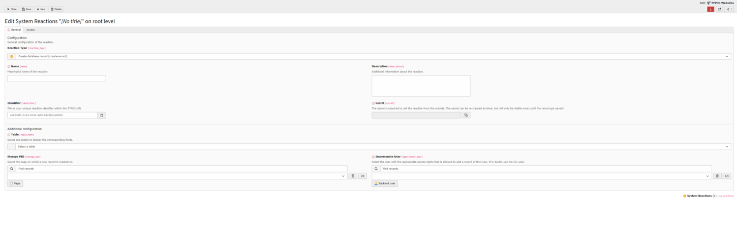Screen dimensions: 737x228
Task: Click the TYPO3 Websites path text
Action: point(722,3)
